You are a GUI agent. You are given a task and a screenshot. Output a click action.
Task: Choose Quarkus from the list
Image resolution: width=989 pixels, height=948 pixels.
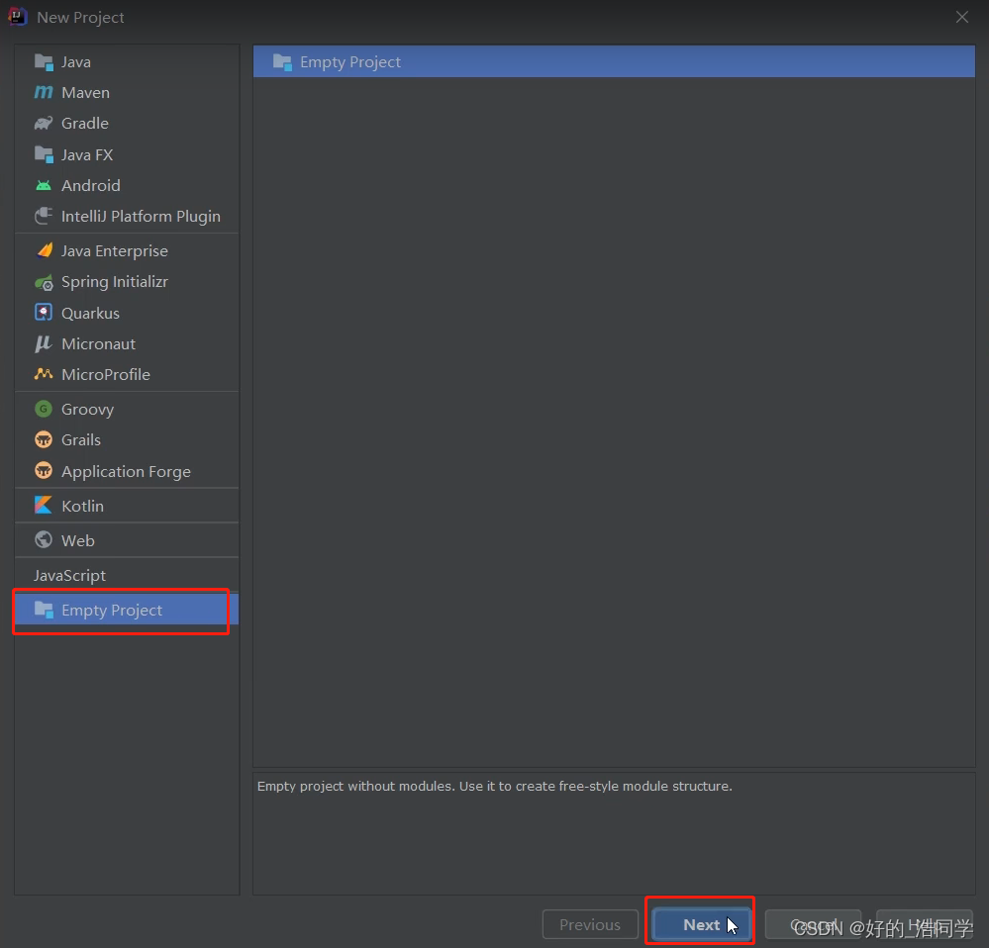pyautogui.click(x=127, y=313)
